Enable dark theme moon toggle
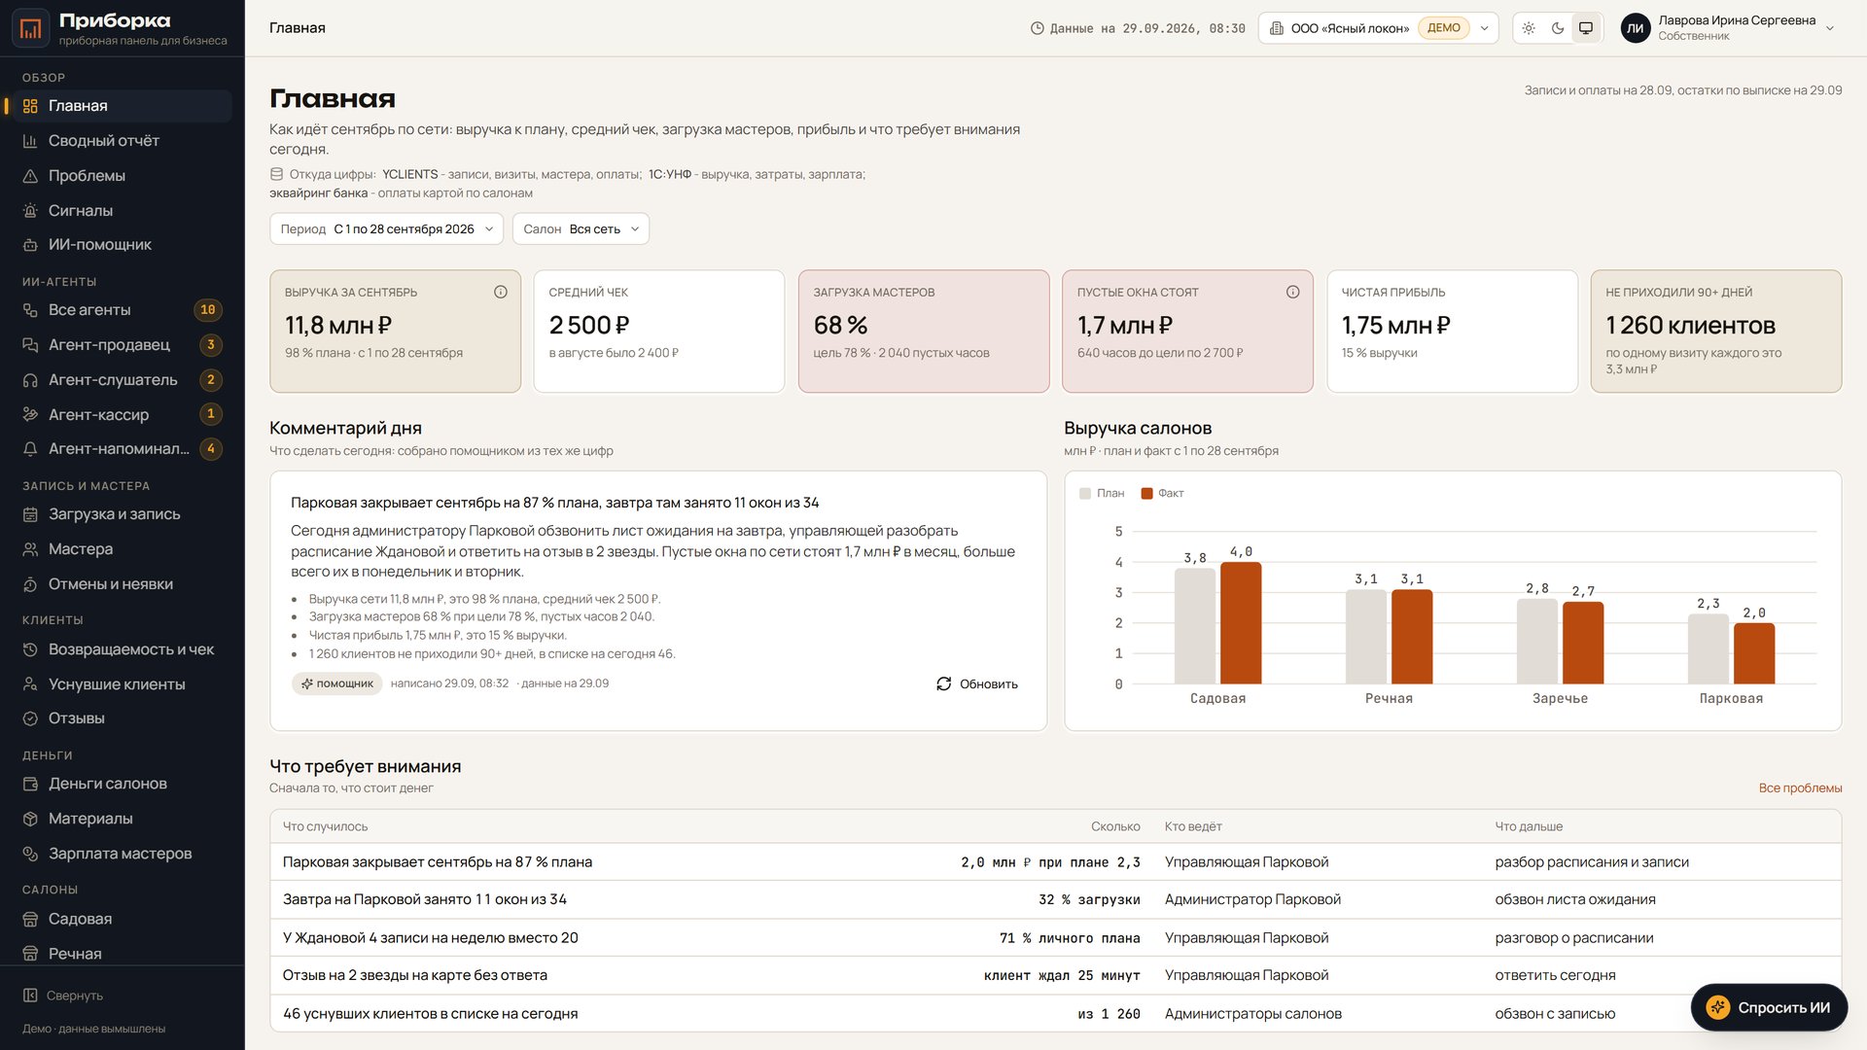1867x1050 pixels. pos(1558,28)
